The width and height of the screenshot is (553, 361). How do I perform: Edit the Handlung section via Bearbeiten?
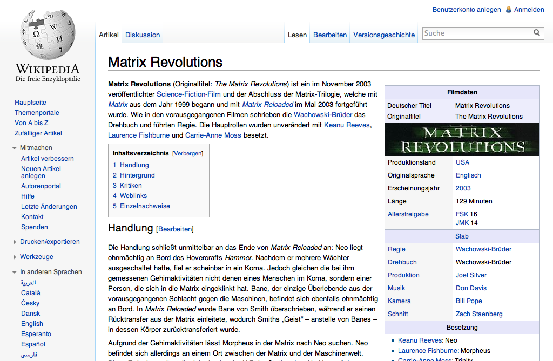tap(175, 229)
